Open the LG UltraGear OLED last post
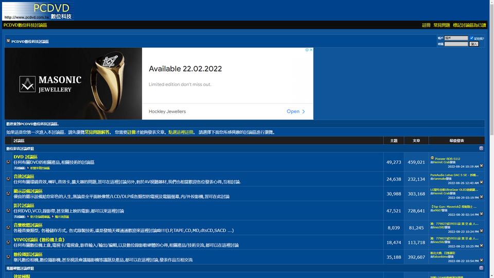The image size is (494, 278). click(x=454, y=190)
